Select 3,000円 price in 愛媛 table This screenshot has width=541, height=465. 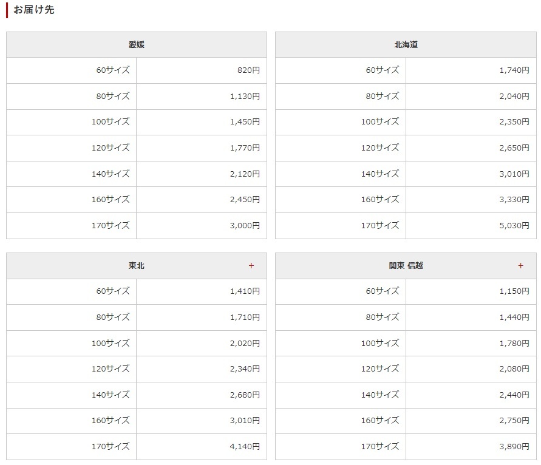tap(245, 226)
